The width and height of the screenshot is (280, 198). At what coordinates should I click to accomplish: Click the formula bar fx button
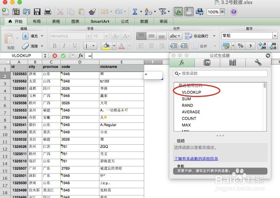click(x=81, y=56)
